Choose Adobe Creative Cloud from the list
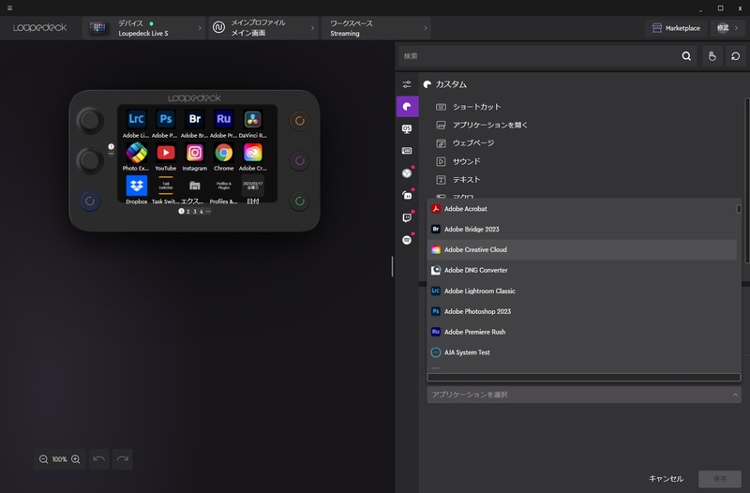The image size is (750, 493). pyautogui.click(x=581, y=250)
